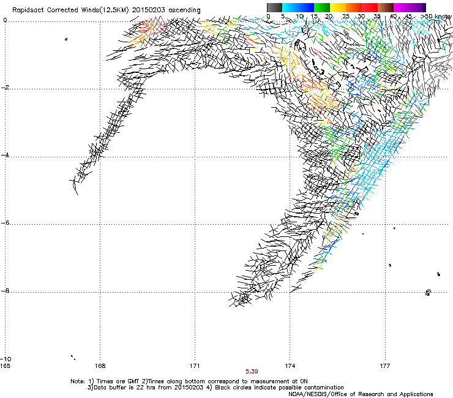The image size is (453, 398).
Task: Click the chart title 'Rapidscat Corrected Winds(12.5KM)'
Action: (x=70, y=10)
